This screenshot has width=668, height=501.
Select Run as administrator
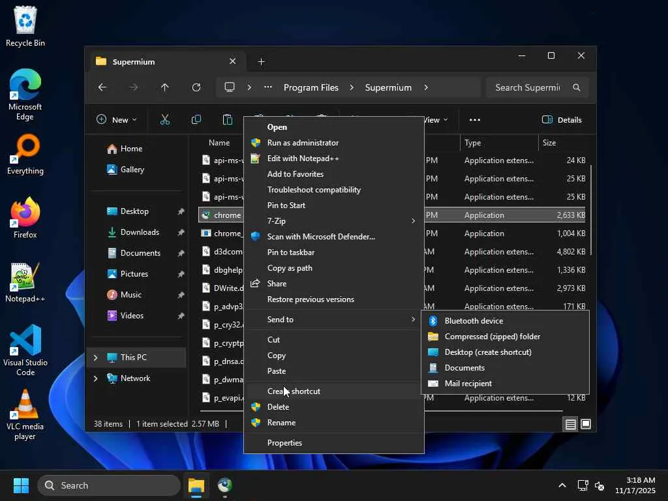333,143
